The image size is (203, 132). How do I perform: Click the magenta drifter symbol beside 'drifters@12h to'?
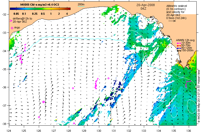point(11,21)
